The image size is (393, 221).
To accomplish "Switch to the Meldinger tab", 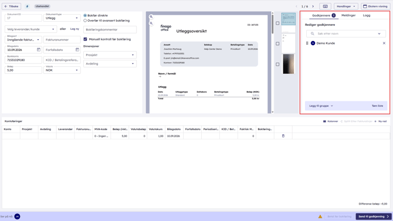I will (x=348, y=15).
